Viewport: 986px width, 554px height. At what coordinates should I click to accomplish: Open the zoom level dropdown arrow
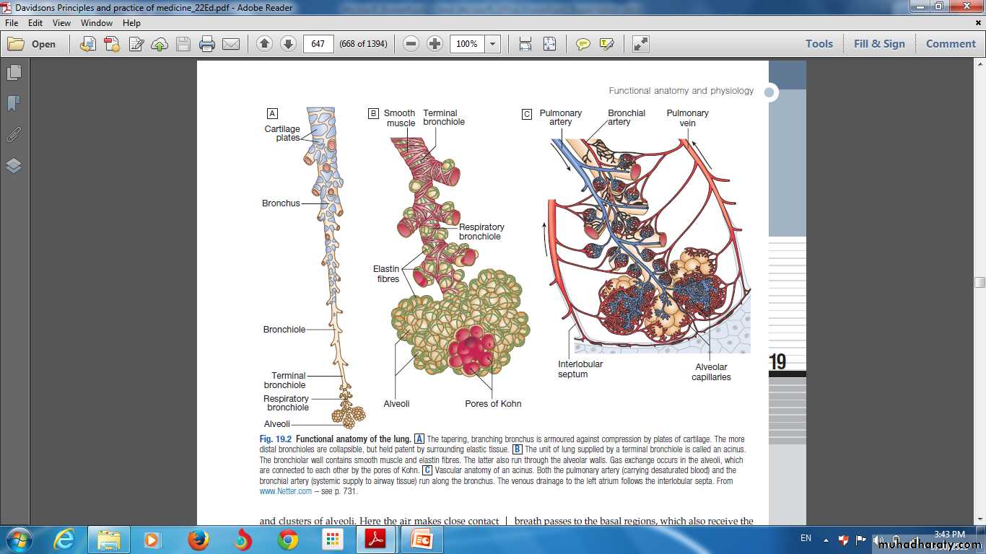pos(492,44)
